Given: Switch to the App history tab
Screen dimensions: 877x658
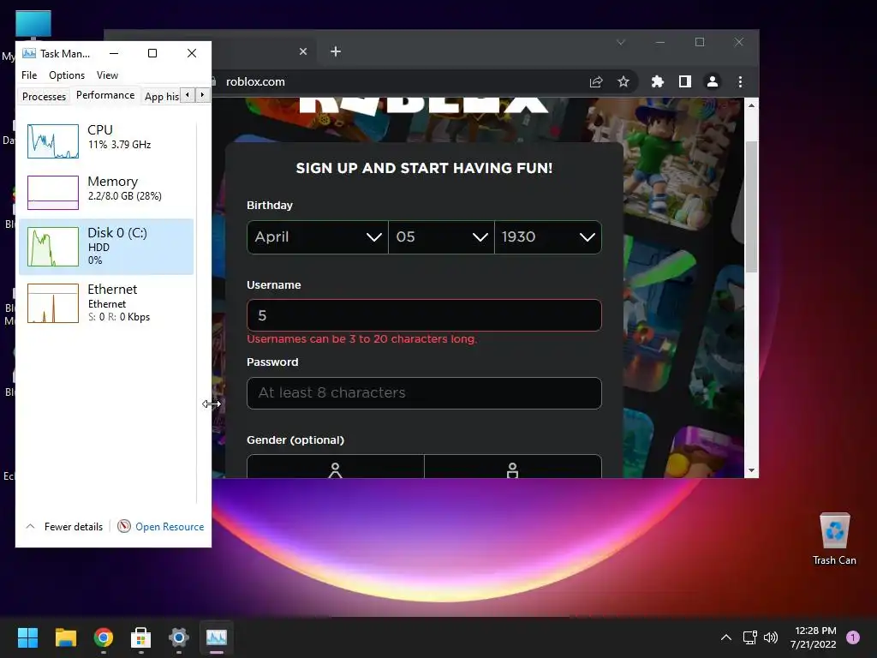Looking at the screenshot, I should pos(161,96).
